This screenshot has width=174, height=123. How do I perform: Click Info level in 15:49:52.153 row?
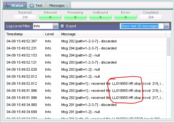click(48, 55)
